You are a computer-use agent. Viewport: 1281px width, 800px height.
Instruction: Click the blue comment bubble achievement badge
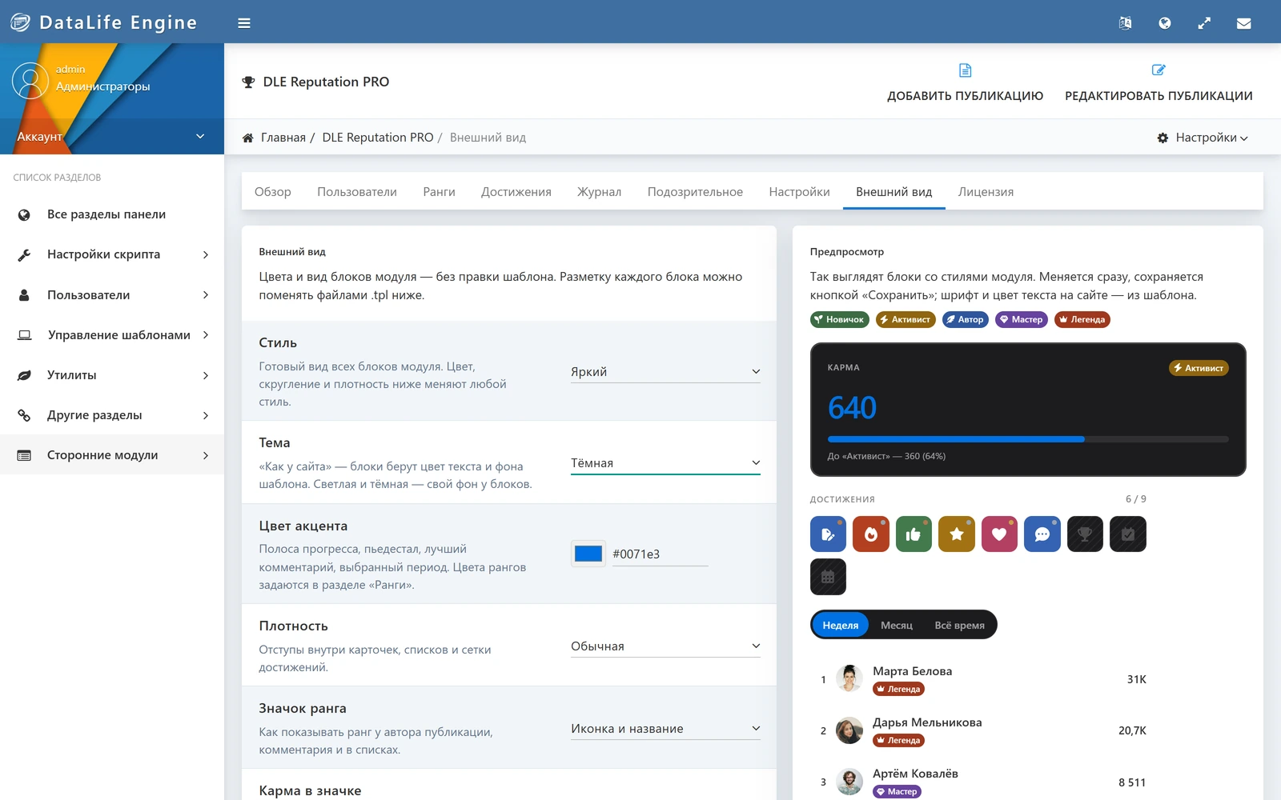1042,534
